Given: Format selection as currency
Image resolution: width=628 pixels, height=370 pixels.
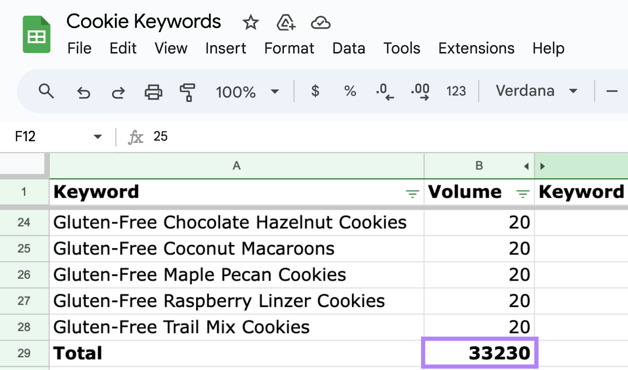Looking at the screenshot, I should [x=314, y=92].
